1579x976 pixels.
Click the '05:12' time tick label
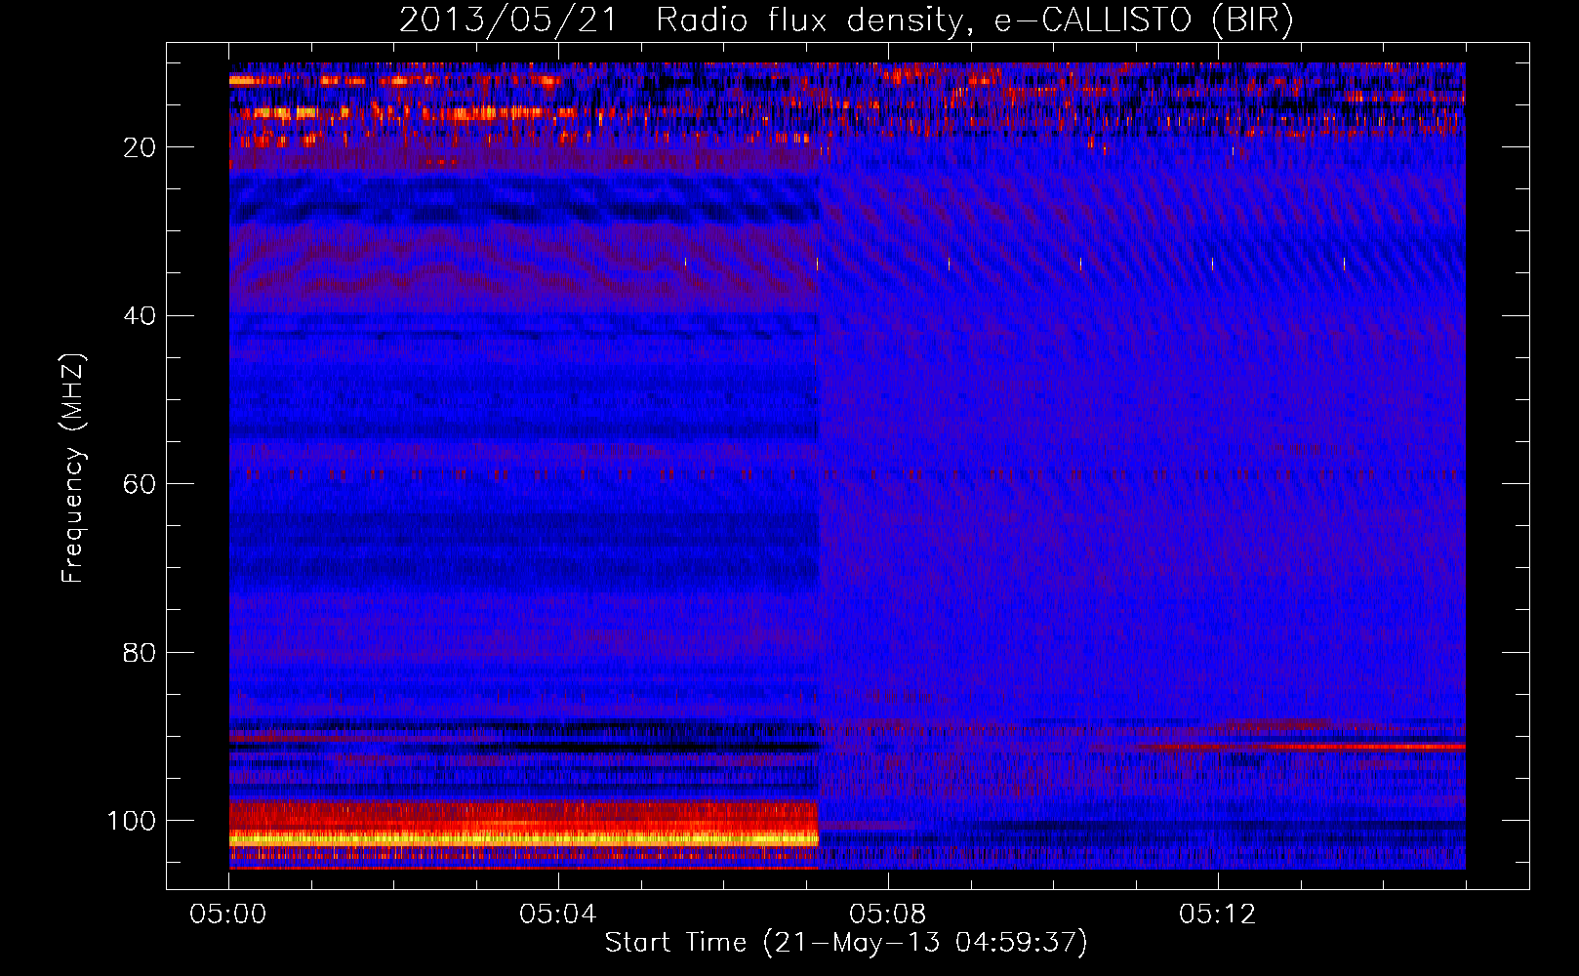click(1217, 915)
